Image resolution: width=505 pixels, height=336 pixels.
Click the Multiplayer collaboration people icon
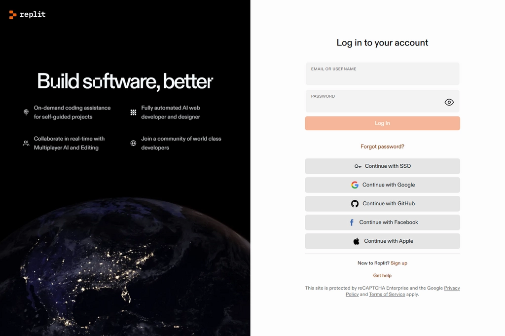[x=26, y=143]
